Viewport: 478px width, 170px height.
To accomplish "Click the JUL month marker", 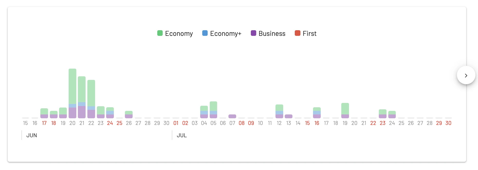I will [x=182, y=135].
